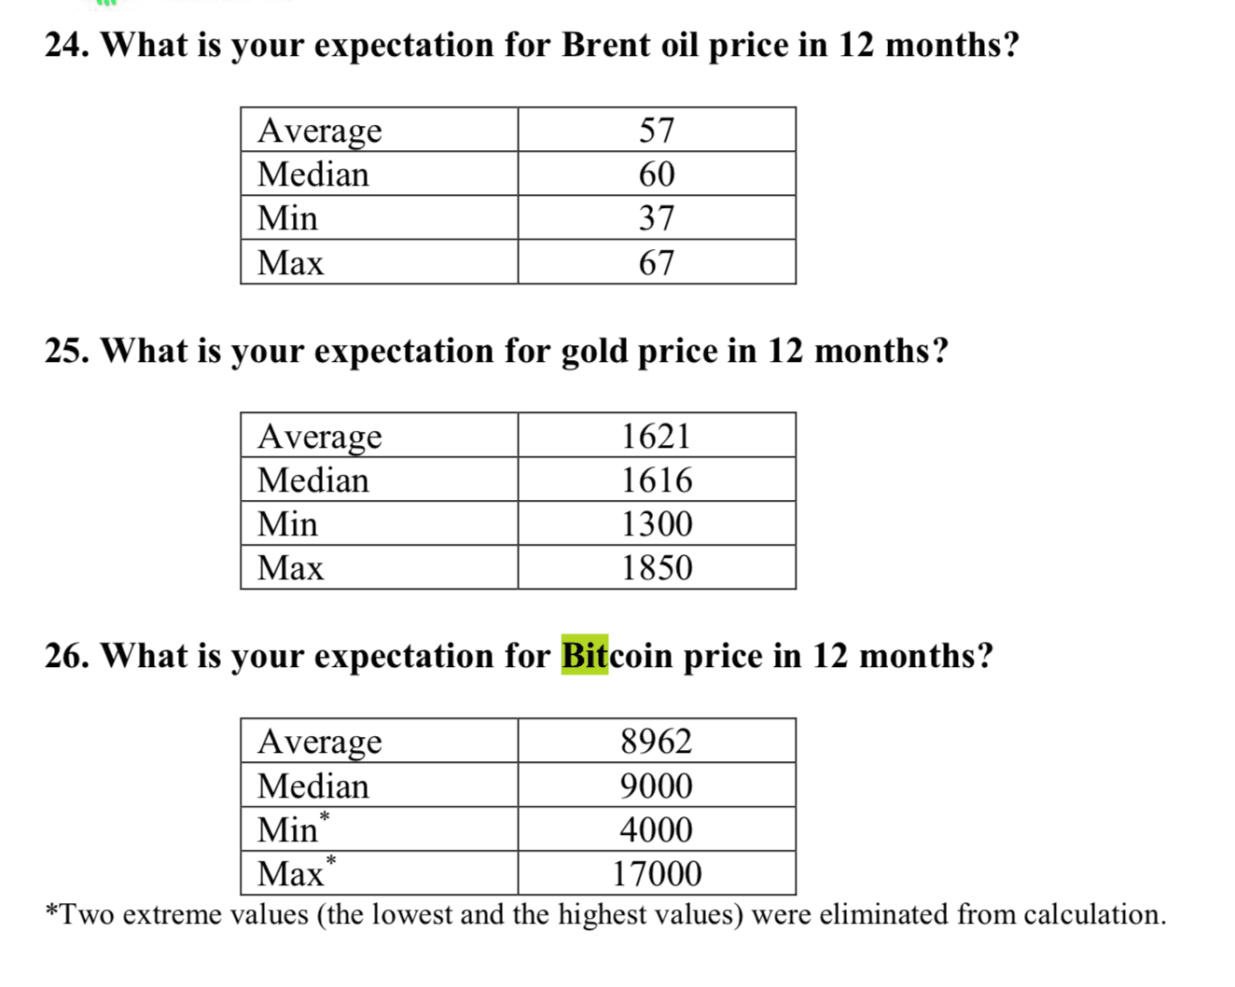Select the Bitcoin Average value 8962
Image resolution: width=1235 pixels, height=987 pixels.
point(657,741)
